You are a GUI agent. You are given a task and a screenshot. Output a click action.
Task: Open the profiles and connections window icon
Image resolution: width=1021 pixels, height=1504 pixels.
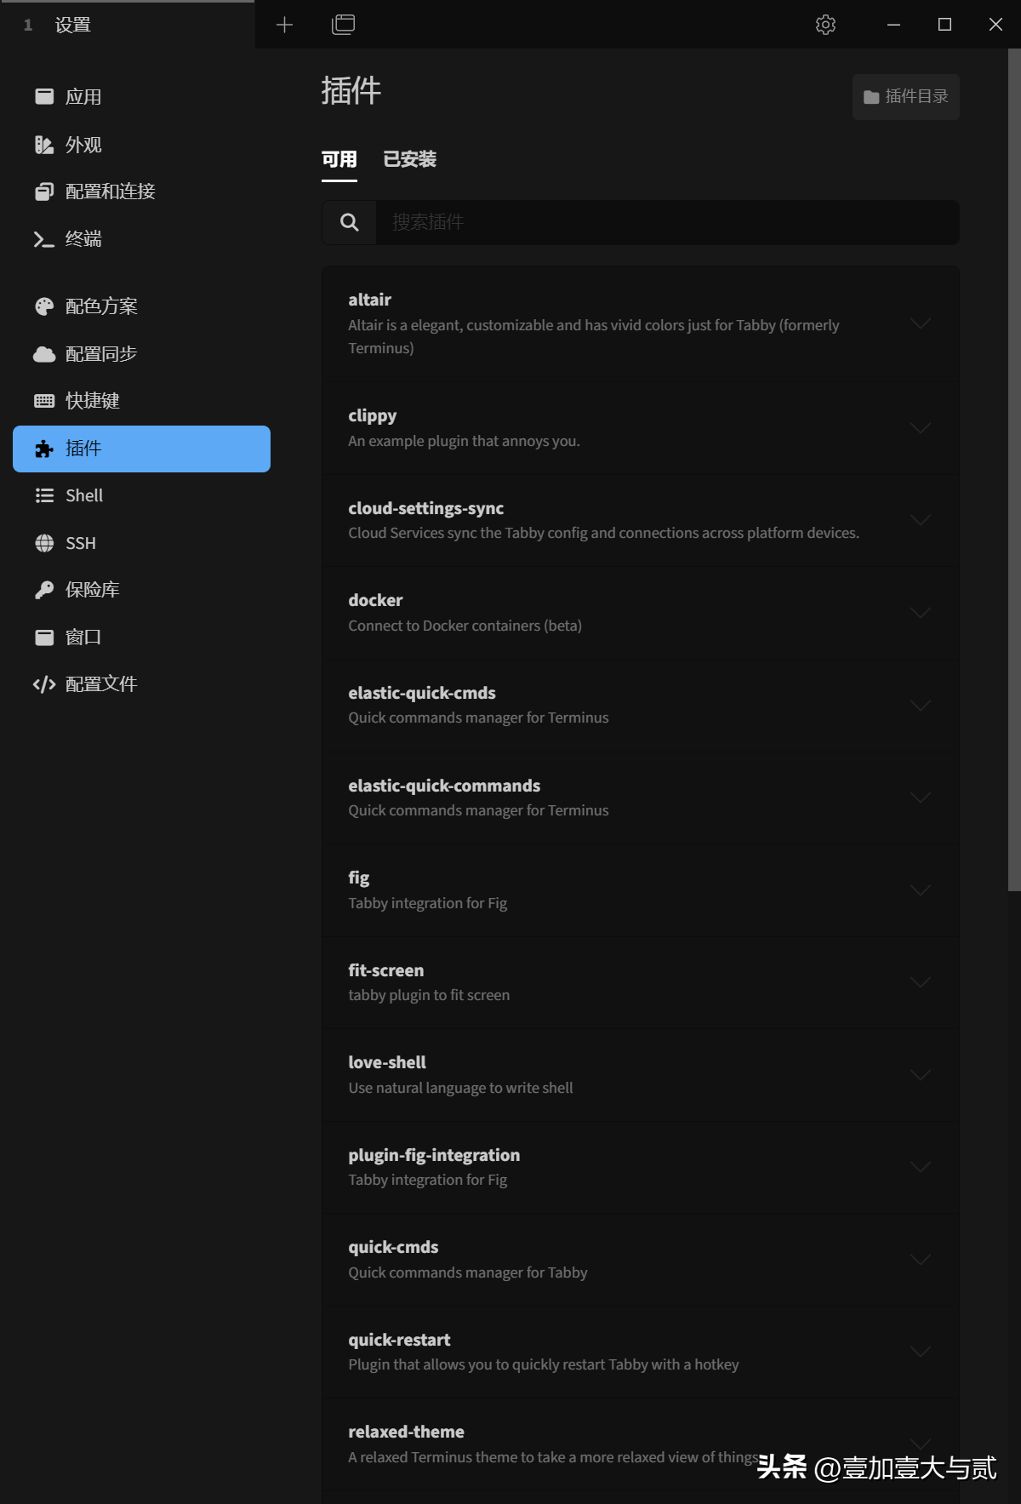343,25
